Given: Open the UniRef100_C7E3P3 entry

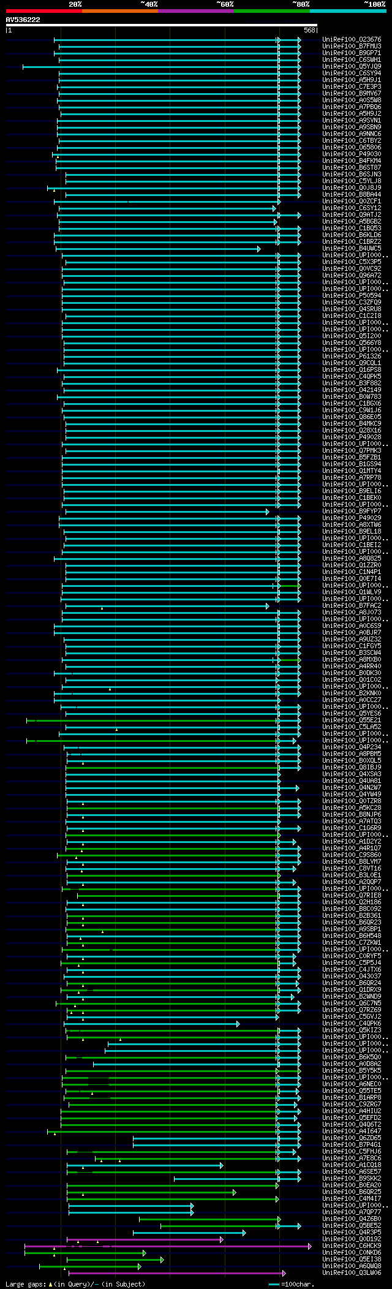Looking at the screenshot, I should (x=352, y=86).
